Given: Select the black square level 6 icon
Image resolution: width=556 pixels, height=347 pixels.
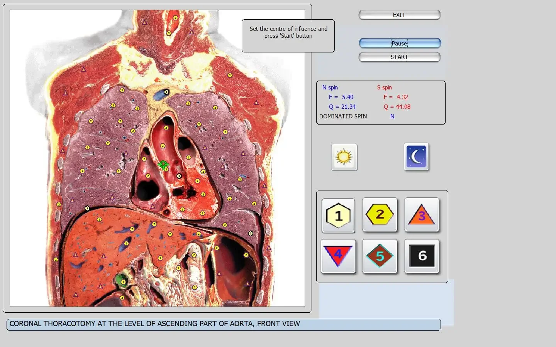Looking at the screenshot, I should point(422,256).
